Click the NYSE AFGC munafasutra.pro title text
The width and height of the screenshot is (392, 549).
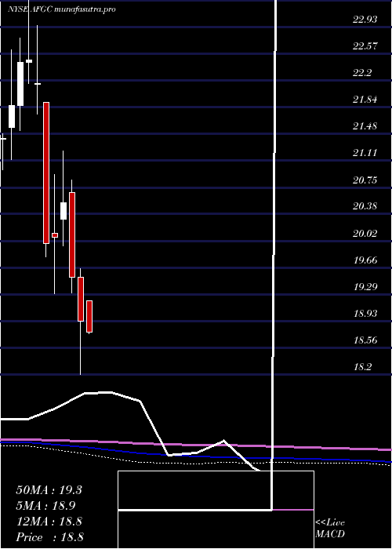[62, 9]
